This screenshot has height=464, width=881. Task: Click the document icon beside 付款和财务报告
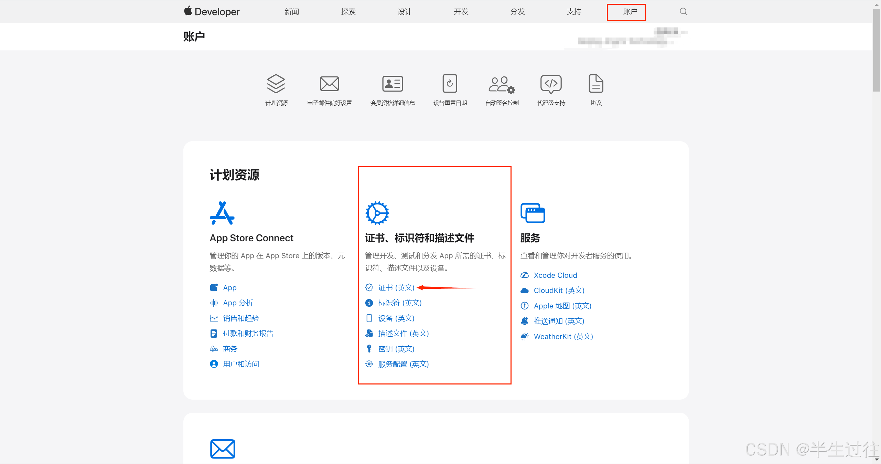[214, 334]
